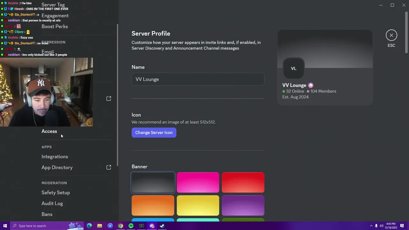Image resolution: width=409 pixels, height=230 pixels.
Task: Click the VL server icon in the preview card
Action: coord(294,68)
